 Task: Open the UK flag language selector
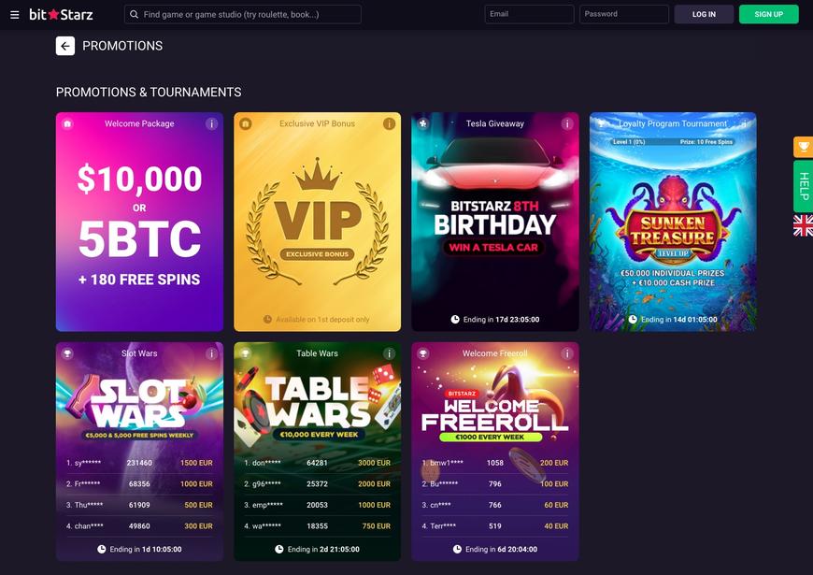(803, 225)
